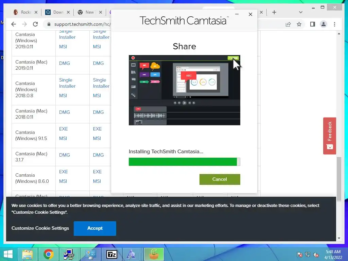Viewport: 348px width, 261px height.
Task: Click first MSI link for Camtasia Windows 8.6.0
Action: click(63, 181)
